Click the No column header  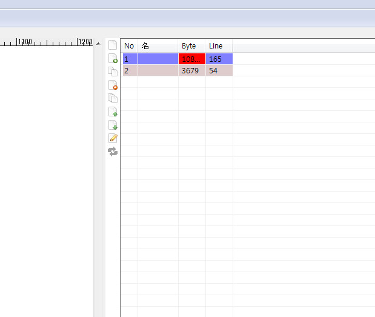(x=129, y=46)
